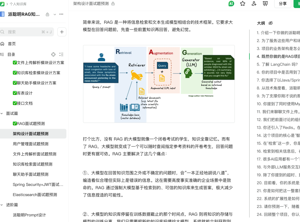The width and height of the screenshot is (300, 222).
Task: Open 用户管理面试题预测 document
Action: pos(31,144)
